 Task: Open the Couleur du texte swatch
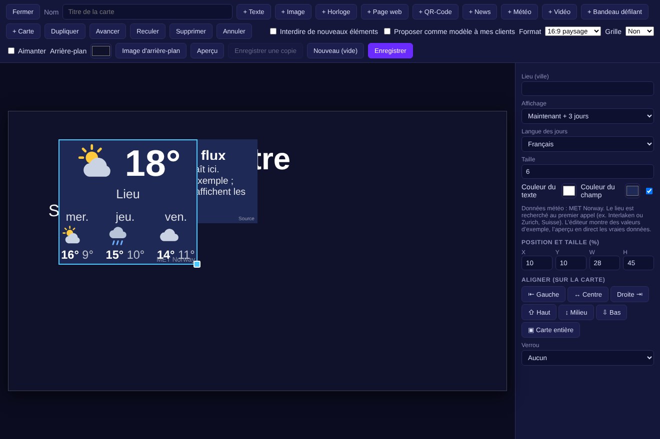569,191
